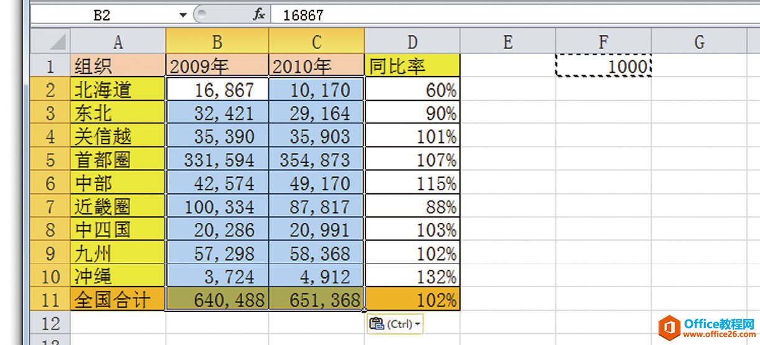This screenshot has width=760, height=345.
Task: Click total cell 640,488
Action: coord(217,300)
